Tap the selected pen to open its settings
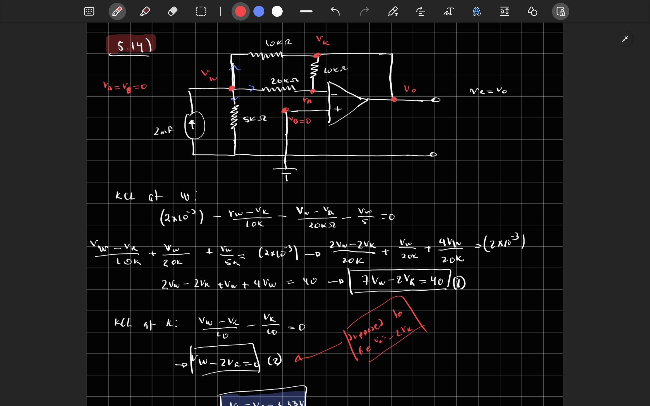650x406 pixels. tap(117, 11)
